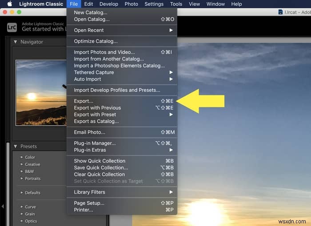Choose Import Develop Profiles and Presets...

(x=122, y=90)
